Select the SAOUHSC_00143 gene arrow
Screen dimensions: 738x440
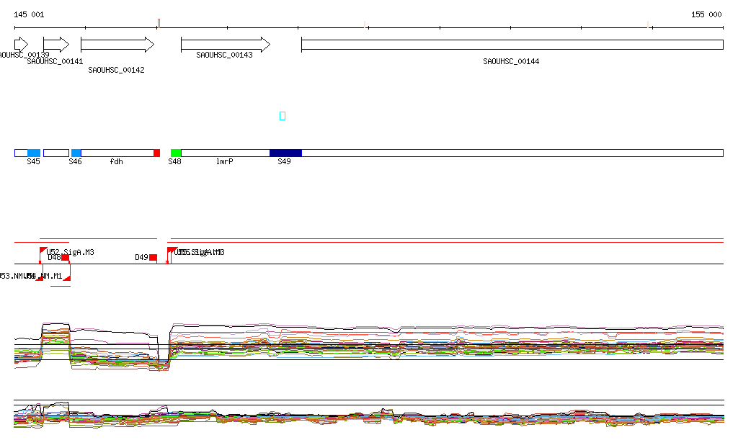pyautogui.click(x=225, y=45)
